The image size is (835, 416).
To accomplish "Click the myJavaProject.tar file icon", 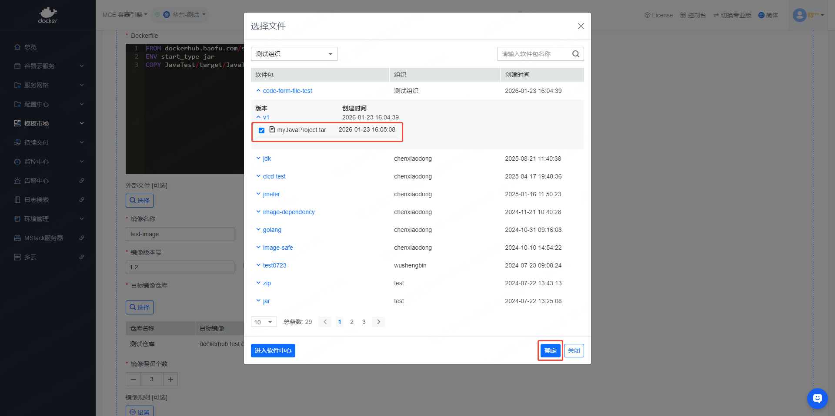I will pyautogui.click(x=272, y=129).
